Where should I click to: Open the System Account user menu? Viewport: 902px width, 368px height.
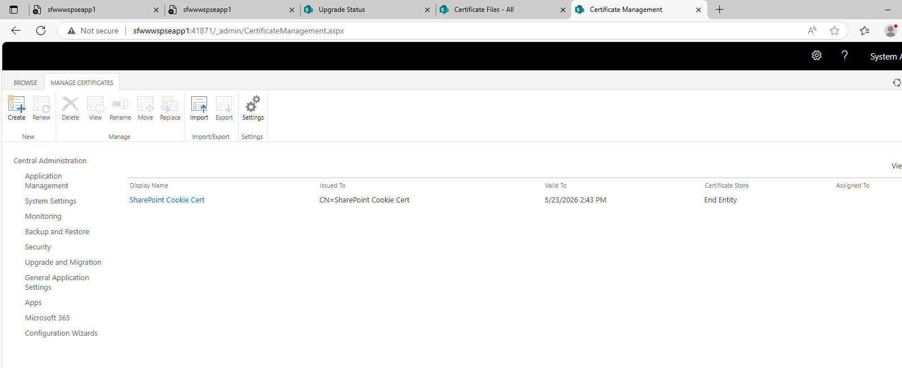[886, 56]
